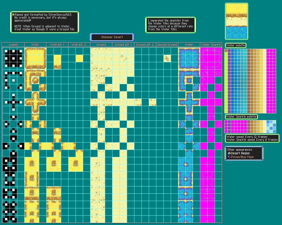
Task: Click the Poison/Bug Maze icon
Action: [229, 157]
